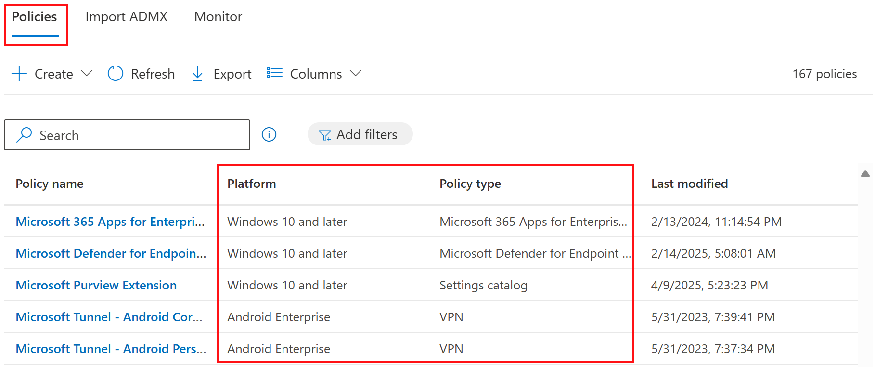Click the scrollbar up arrow
Image resolution: width=875 pixels, height=367 pixels.
click(865, 174)
